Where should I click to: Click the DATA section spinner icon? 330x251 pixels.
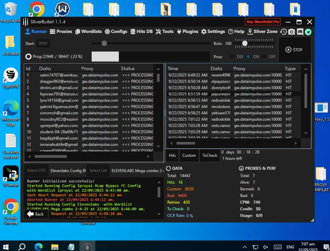[x=168, y=168]
